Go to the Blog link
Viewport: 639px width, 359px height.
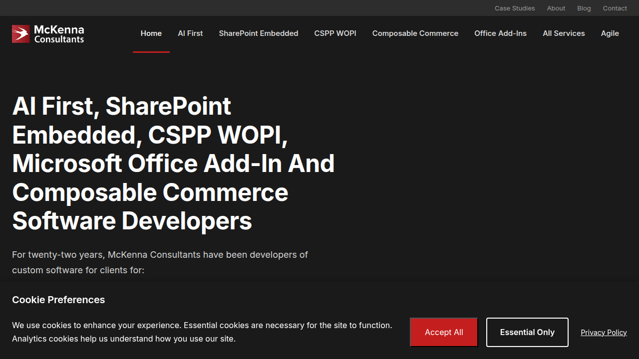(584, 8)
